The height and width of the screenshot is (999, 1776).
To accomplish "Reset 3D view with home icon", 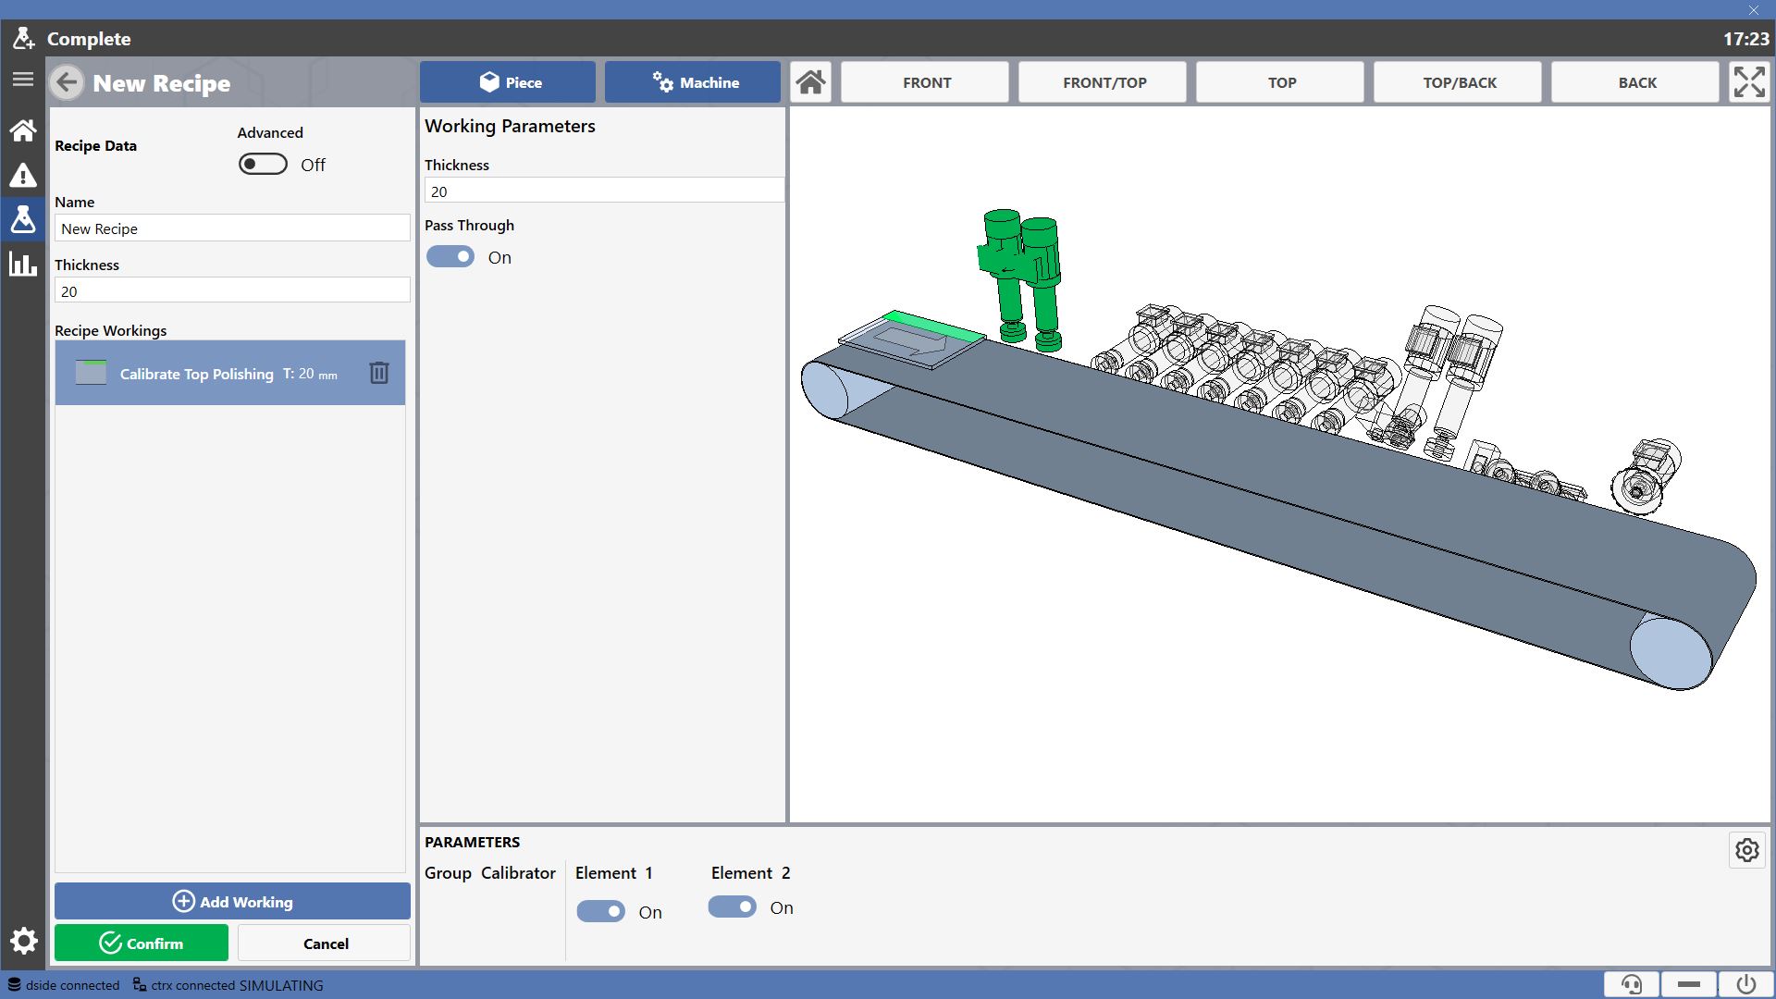I will tap(811, 82).
